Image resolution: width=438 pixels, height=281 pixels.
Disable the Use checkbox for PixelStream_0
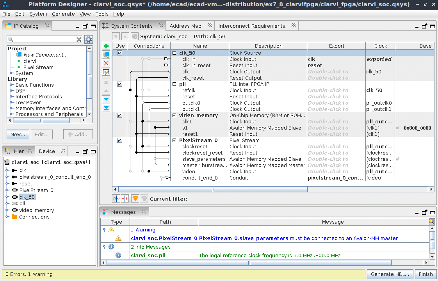pyautogui.click(x=120, y=140)
